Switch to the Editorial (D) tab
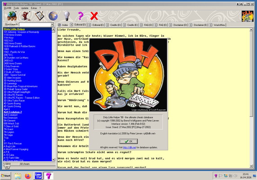The image size is (257, 180). (x=78, y=25)
